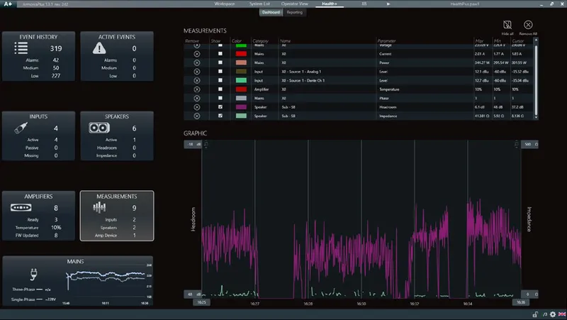The image size is (567, 320).
Task: Open settings gear in the status bar
Action: click(553, 314)
